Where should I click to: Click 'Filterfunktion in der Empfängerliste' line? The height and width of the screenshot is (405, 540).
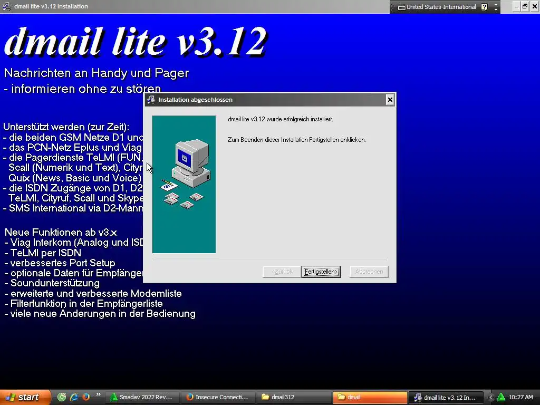point(83,303)
